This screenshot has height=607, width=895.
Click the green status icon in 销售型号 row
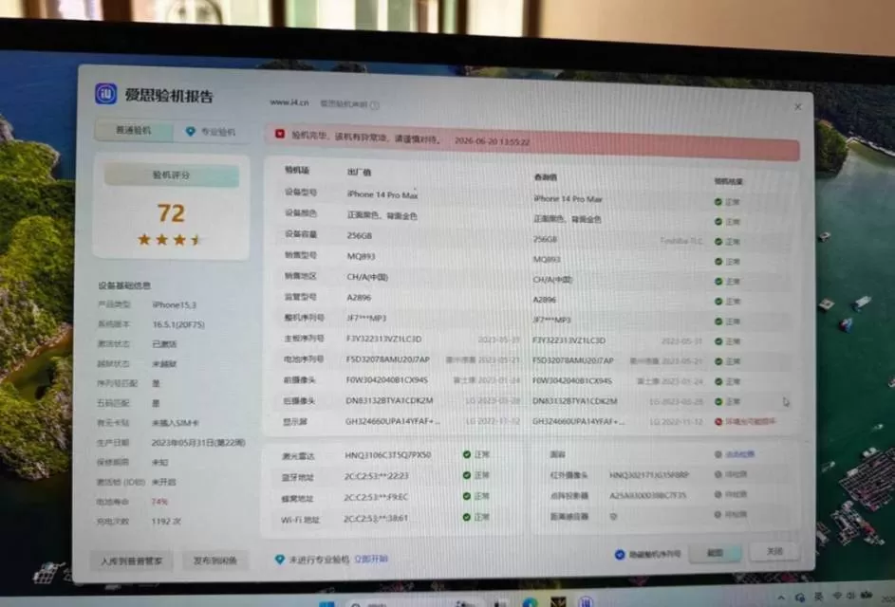click(718, 261)
